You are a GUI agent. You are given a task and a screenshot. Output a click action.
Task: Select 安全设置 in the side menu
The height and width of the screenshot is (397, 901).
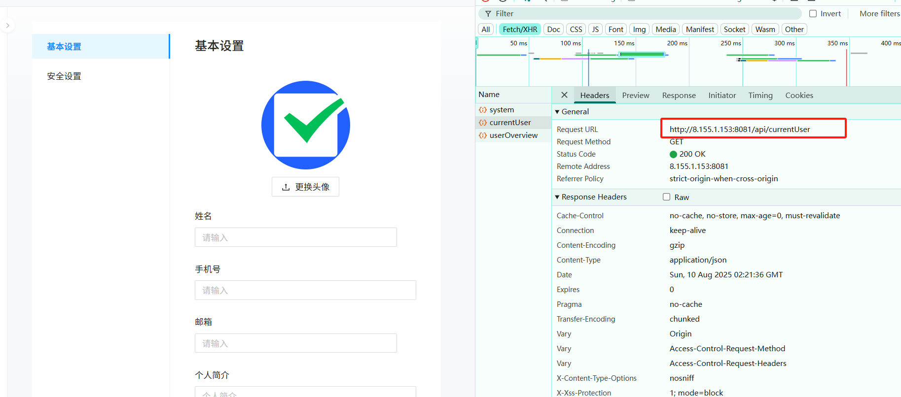click(101, 76)
